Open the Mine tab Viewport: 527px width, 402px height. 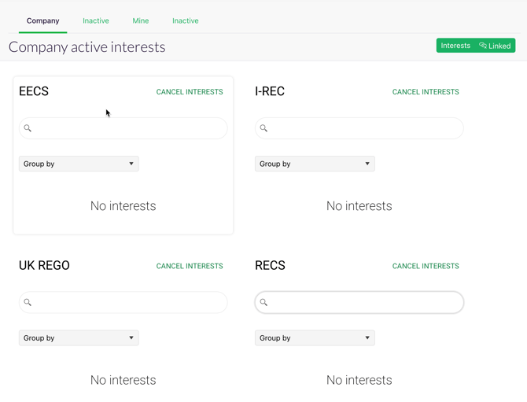141,20
